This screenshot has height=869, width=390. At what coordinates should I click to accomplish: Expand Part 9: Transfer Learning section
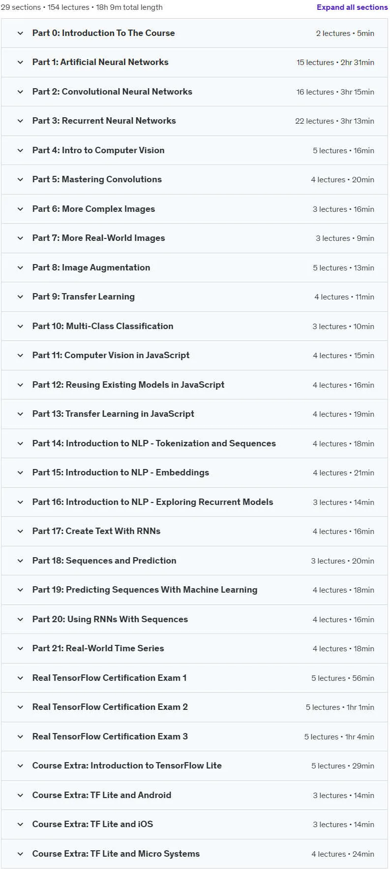click(194, 297)
